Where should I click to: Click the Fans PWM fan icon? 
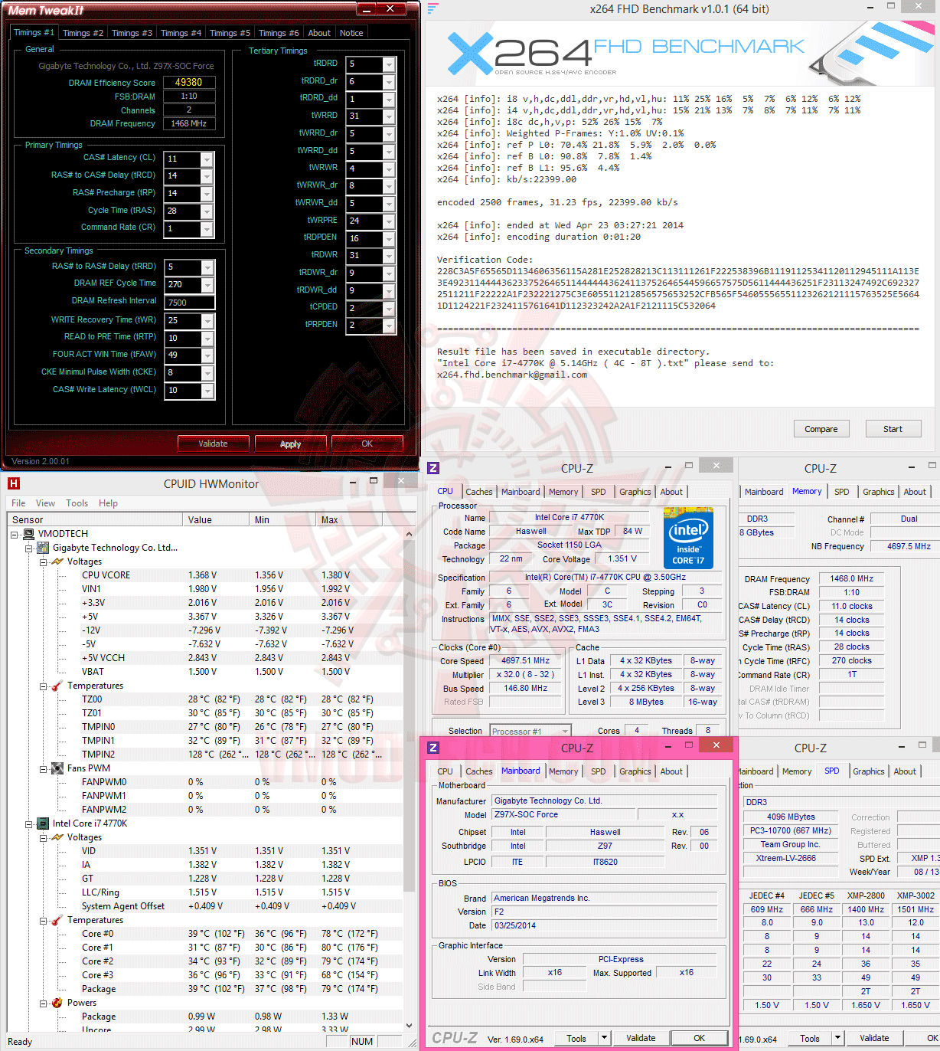point(57,768)
